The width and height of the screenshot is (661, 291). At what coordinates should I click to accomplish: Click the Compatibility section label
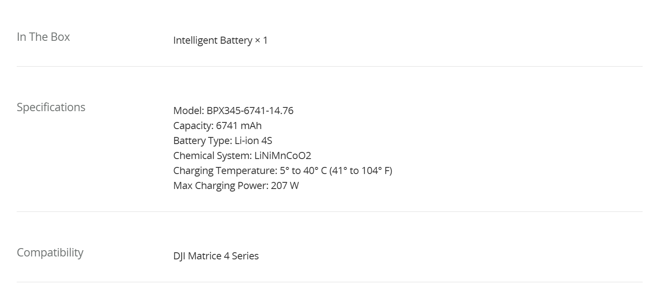[50, 253]
